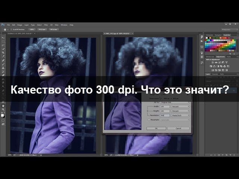239x179 pixels.
Task: Open the Height units Percent dropdown
Action: point(180,111)
